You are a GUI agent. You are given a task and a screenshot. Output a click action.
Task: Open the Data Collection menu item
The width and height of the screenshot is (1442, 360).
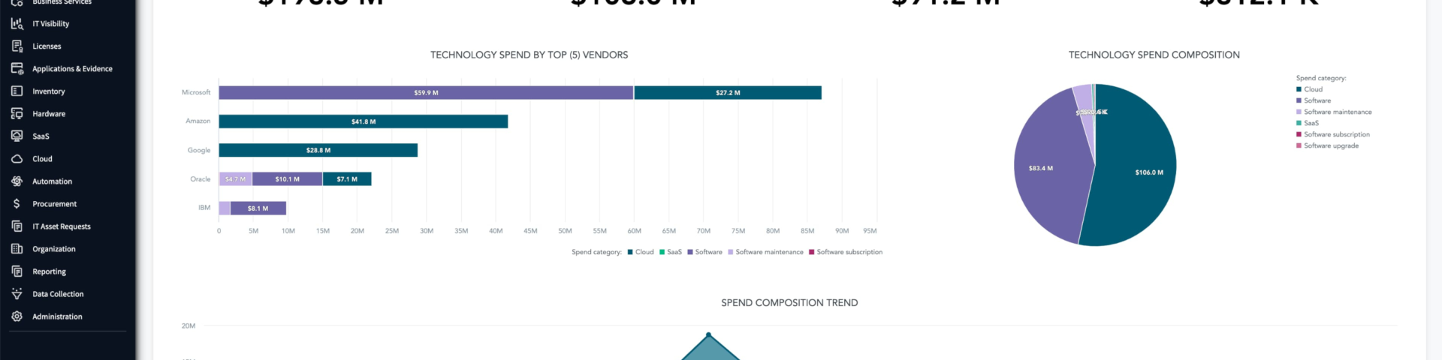[x=58, y=294]
